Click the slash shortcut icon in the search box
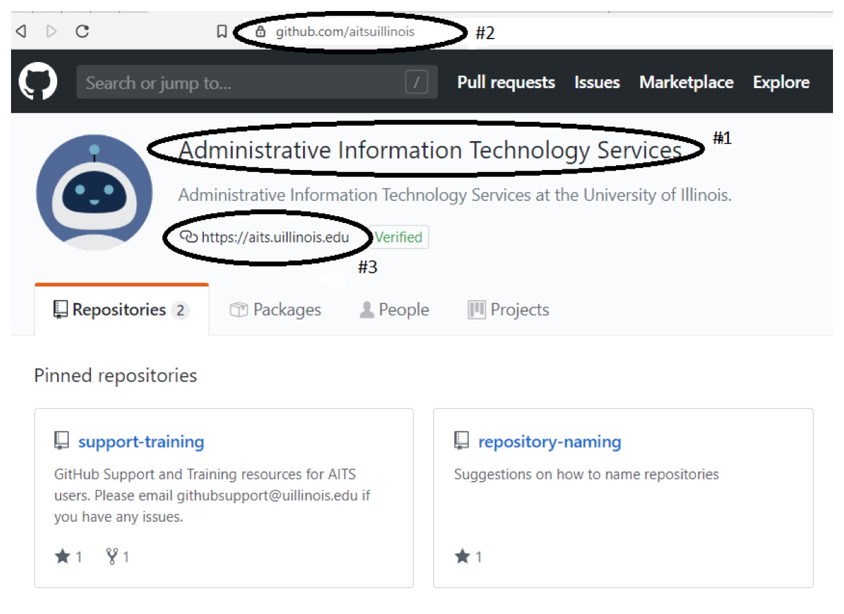This screenshot has width=844, height=614. point(416,83)
